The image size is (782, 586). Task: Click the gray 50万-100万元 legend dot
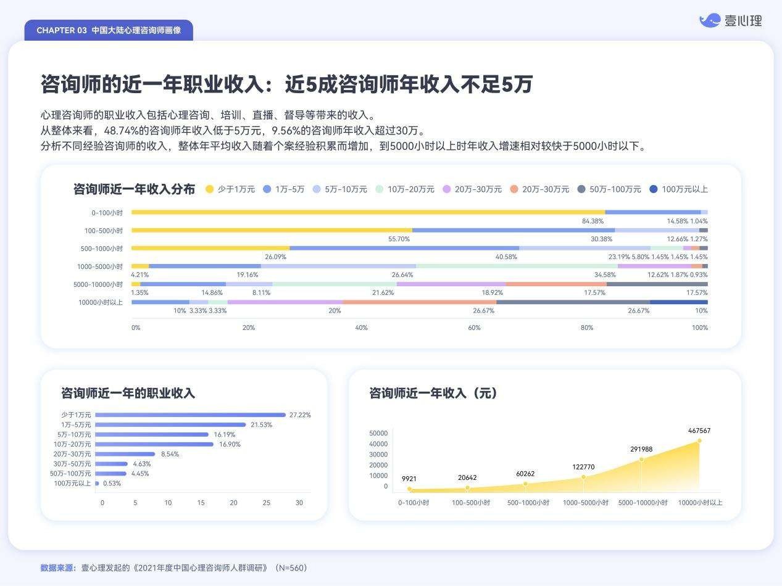coord(581,189)
